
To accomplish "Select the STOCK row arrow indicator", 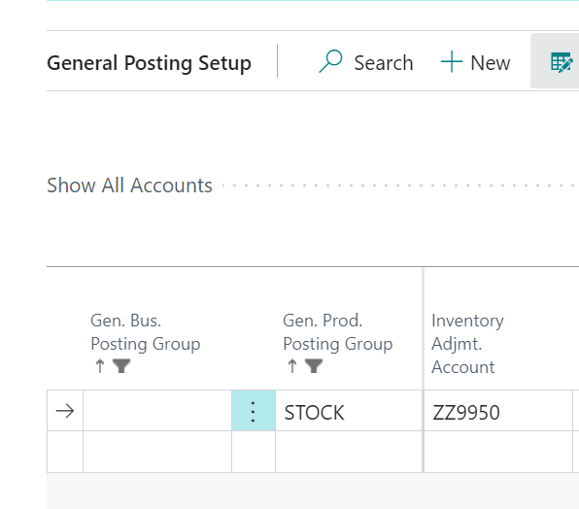I will [x=65, y=411].
